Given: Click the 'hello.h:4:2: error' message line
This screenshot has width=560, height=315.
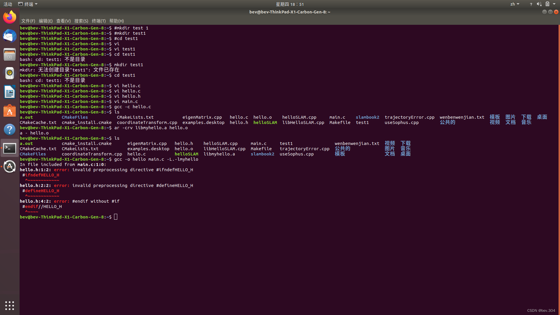Looking at the screenshot, I should [x=69, y=201].
